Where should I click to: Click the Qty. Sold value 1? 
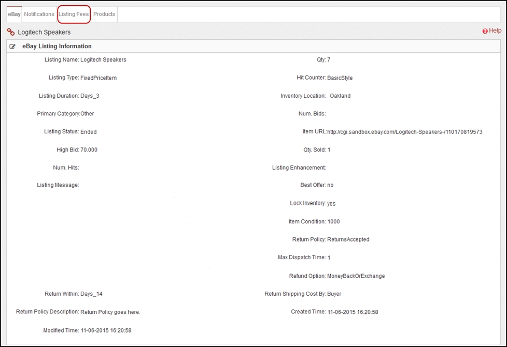coord(329,149)
